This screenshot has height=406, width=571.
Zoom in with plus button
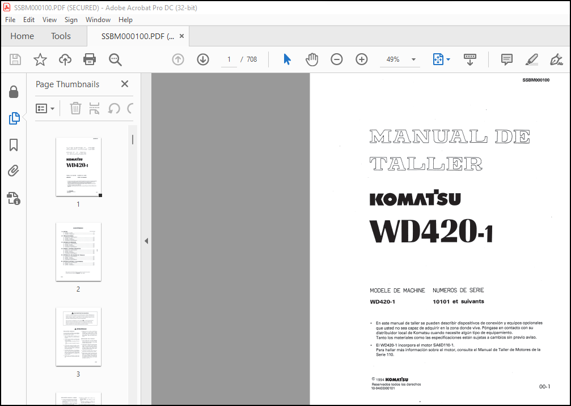coord(362,59)
